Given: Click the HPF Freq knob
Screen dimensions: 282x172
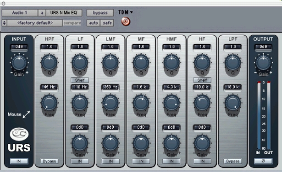Looking at the screenshot, I should [x=49, y=103].
